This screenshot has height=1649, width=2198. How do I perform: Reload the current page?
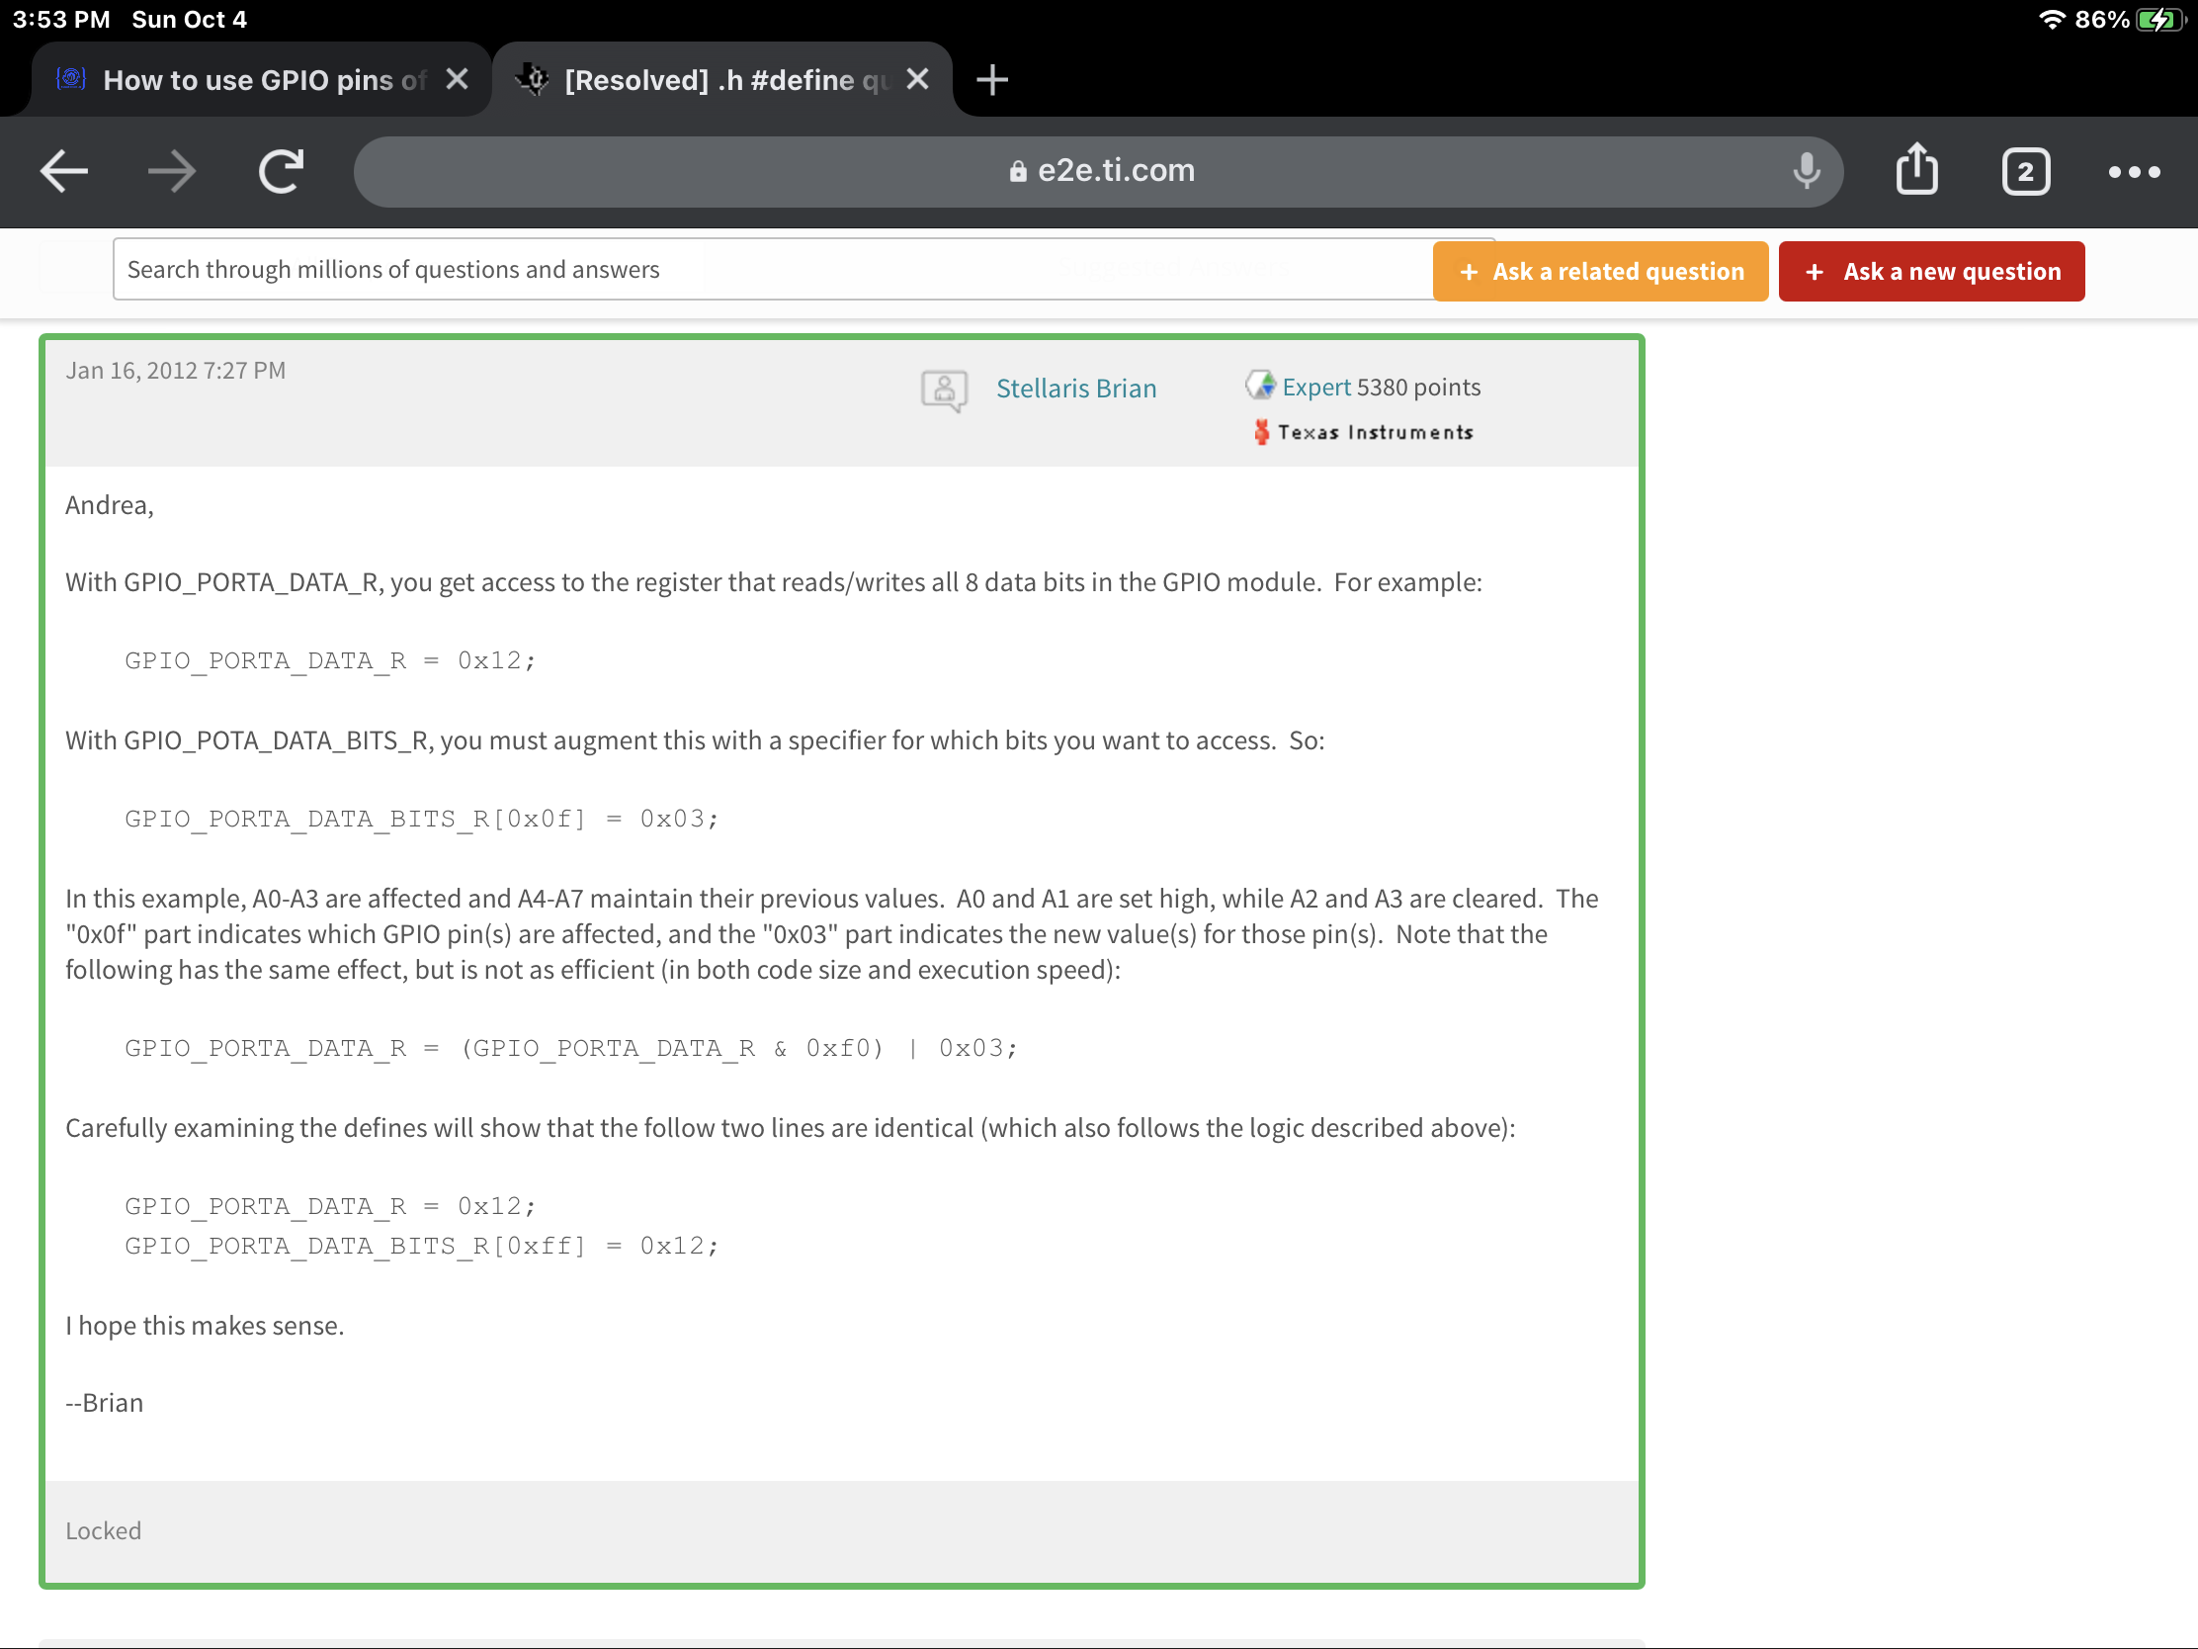pyautogui.click(x=282, y=171)
